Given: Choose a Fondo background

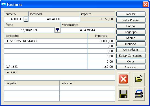Looking at the screenshot, I should [x=131, y=26].
